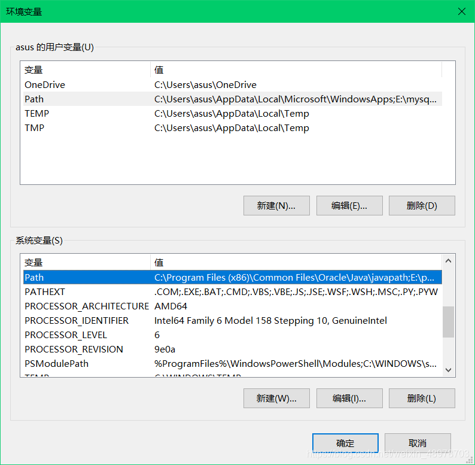Select PSModulePath system variable row

point(233,363)
